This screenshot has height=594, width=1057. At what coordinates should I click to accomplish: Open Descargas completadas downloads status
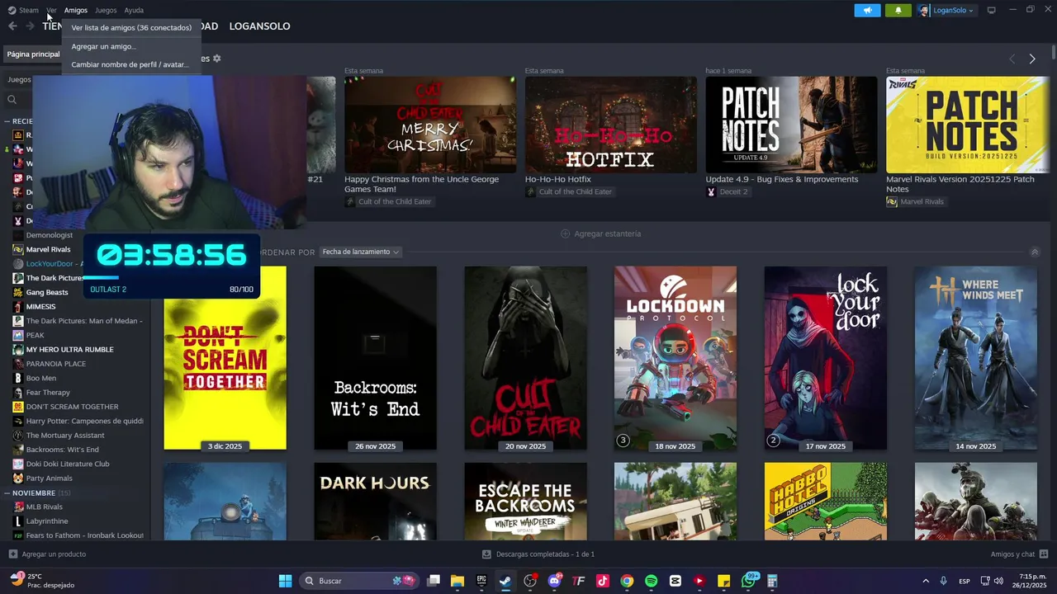click(x=538, y=554)
